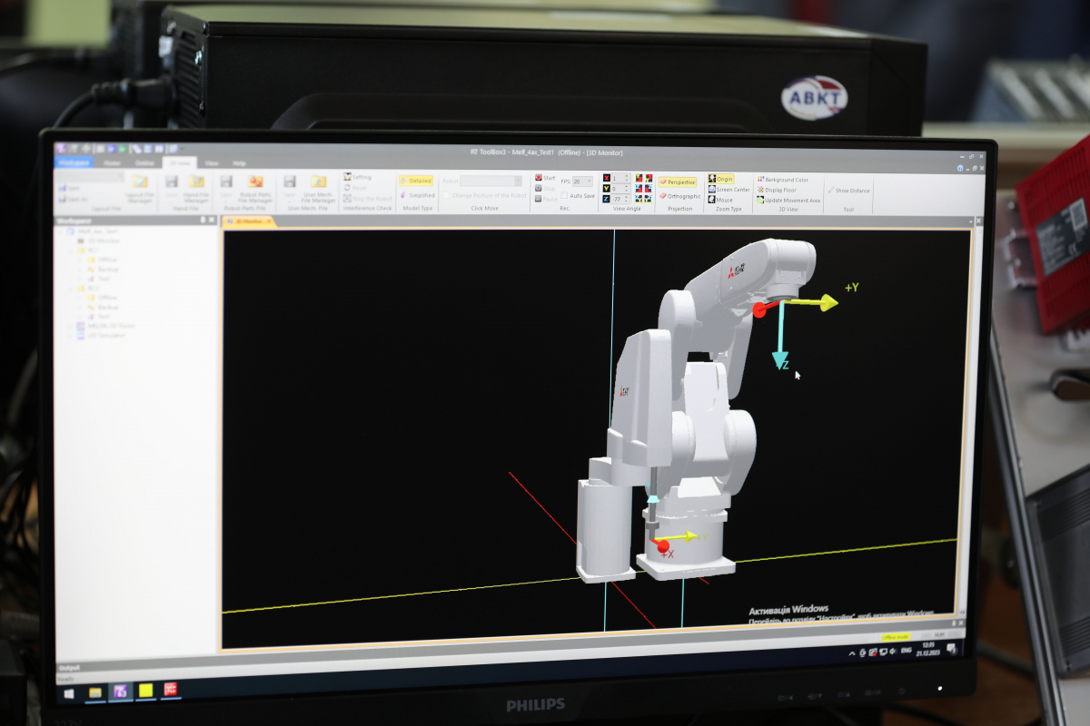
Task: Select the Detailed model type
Action: (416, 181)
